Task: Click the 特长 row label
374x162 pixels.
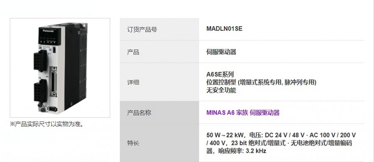Action: 133,143
